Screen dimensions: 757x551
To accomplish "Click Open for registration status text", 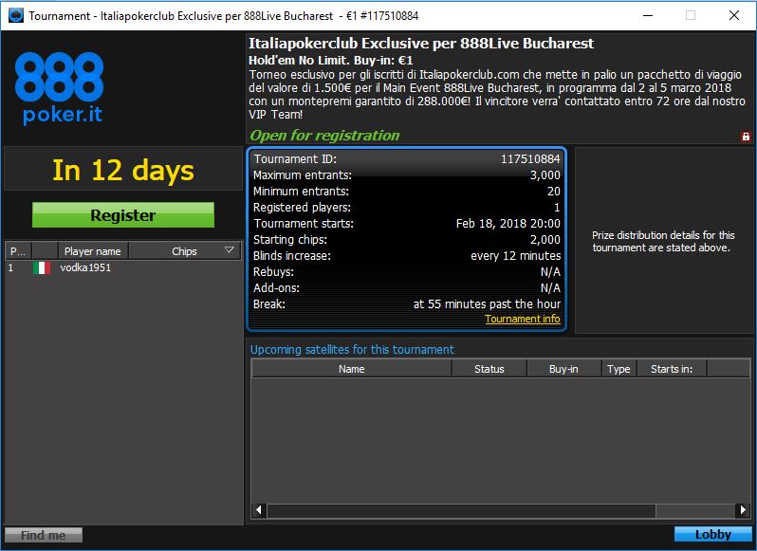I will pos(325,136).
